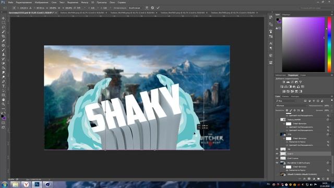334x188 pixels.
Task: Open the Character panel icon in dock
Action: (271, 43)
